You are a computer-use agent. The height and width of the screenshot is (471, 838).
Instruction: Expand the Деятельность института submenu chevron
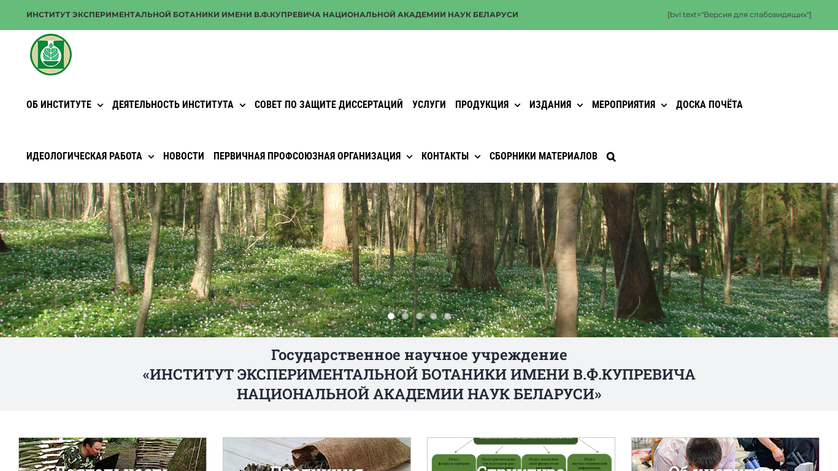tap(242, 105)
